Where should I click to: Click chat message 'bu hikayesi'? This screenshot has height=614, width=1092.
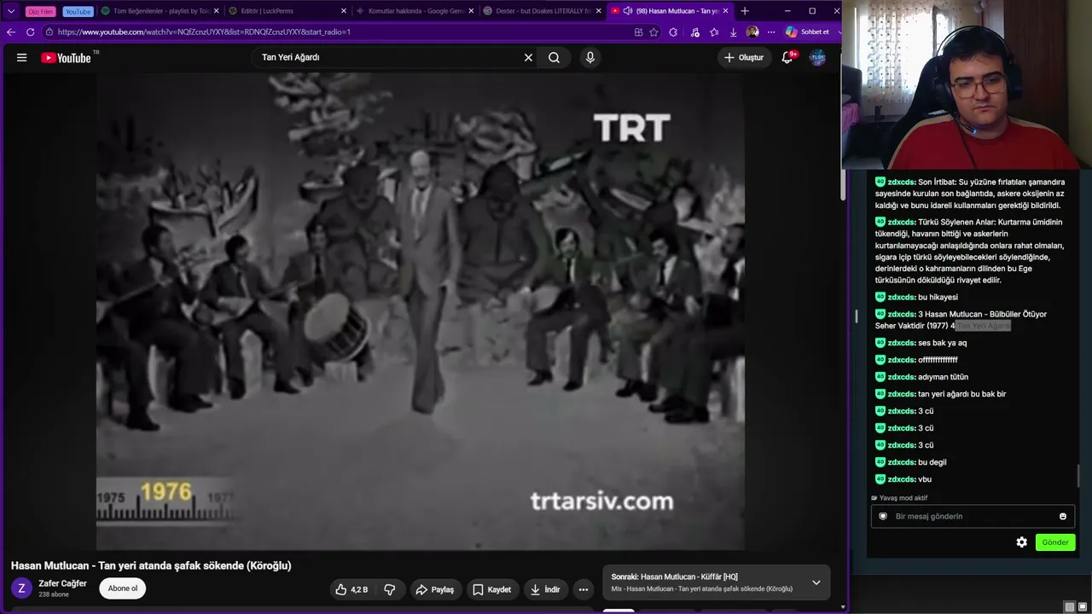(938, 297)
